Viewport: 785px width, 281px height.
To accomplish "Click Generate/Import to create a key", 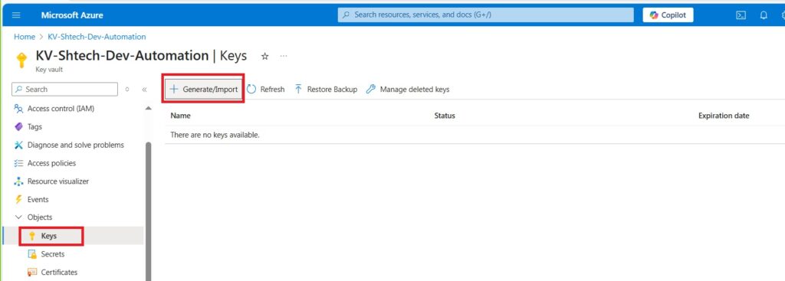I will (203, 90).
